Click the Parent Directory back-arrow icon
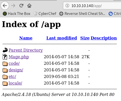Image resolution: width=121 pixels, height=101 pixels. click(5, 50)
